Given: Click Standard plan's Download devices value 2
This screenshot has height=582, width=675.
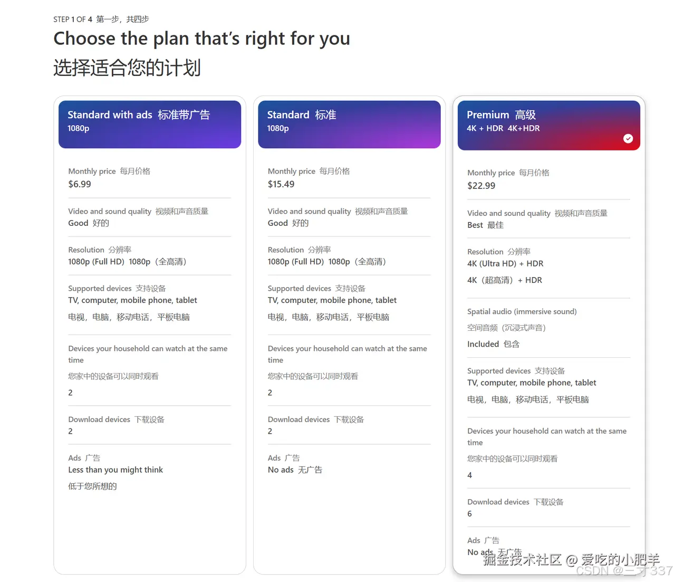Looking at the screenshot, I should point(270,431).
